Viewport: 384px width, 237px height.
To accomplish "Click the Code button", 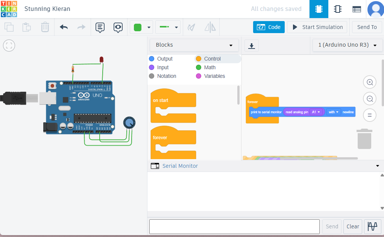I will (x=269, y=27).
